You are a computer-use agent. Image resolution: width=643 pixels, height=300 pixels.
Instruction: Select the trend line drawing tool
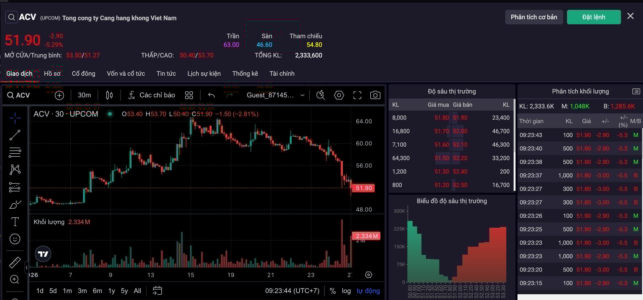15,135
